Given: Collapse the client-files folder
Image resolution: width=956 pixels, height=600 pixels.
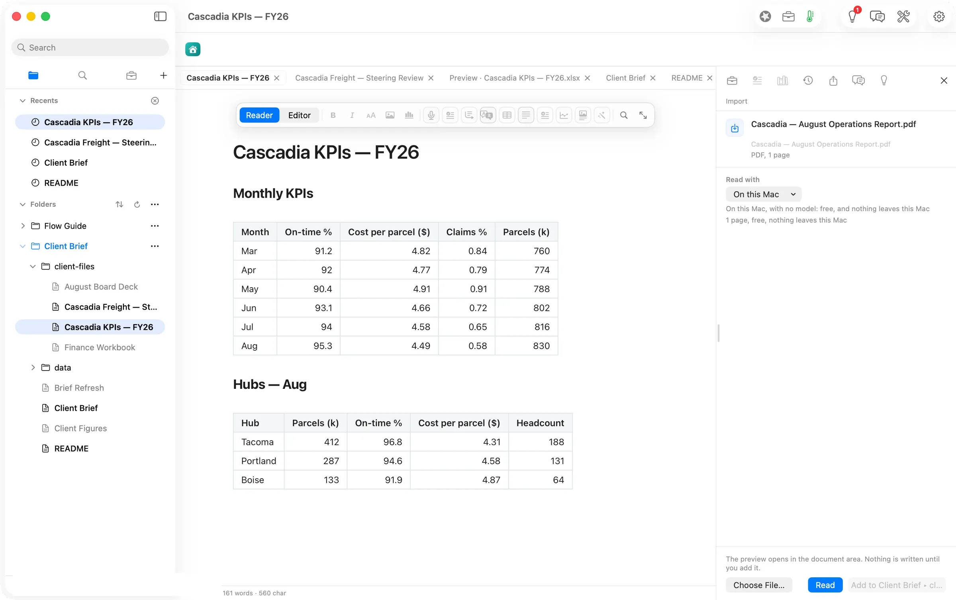Looking at the screenshot, I should (x=33, y=267).
